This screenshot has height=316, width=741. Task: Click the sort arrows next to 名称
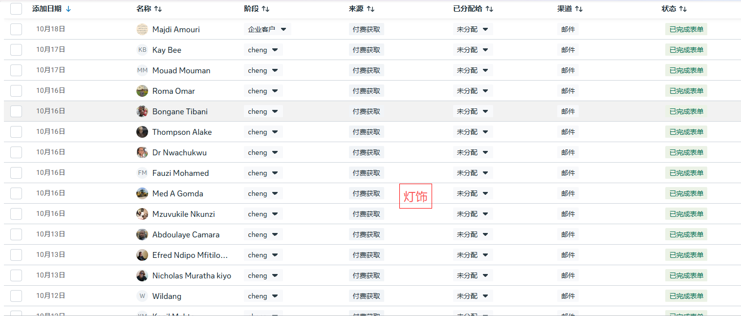(x=158, y=9)
